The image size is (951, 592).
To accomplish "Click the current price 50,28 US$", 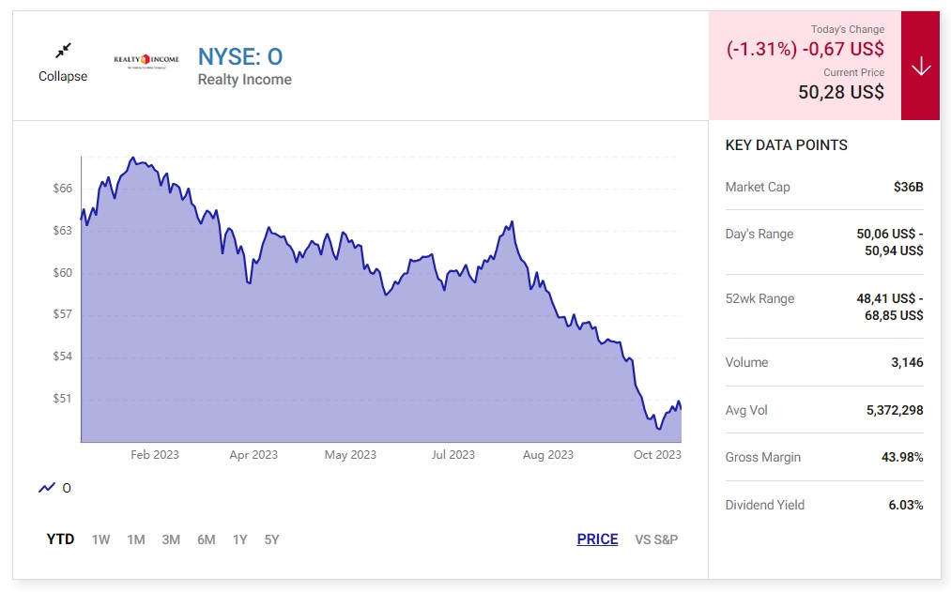I will coord(840,92).
